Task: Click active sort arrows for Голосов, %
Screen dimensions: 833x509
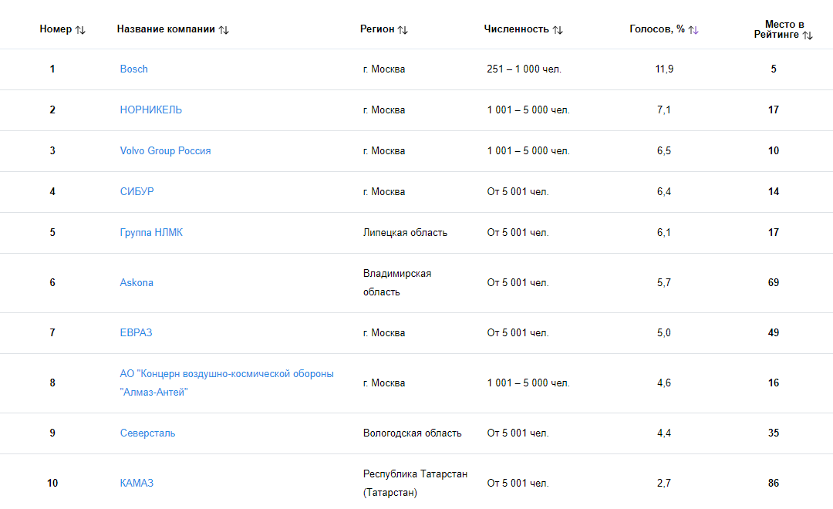Action: 693,30
